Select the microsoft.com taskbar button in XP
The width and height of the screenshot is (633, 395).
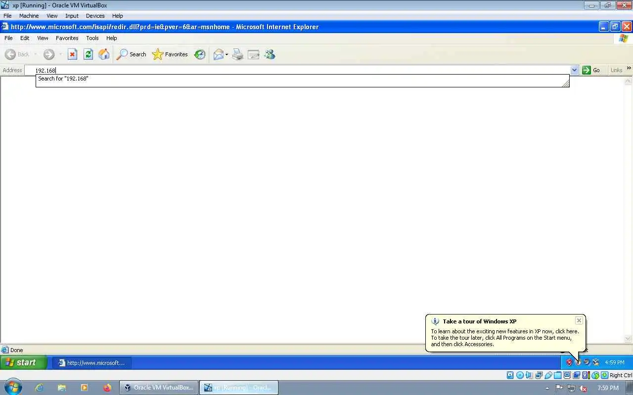[92, 363]
